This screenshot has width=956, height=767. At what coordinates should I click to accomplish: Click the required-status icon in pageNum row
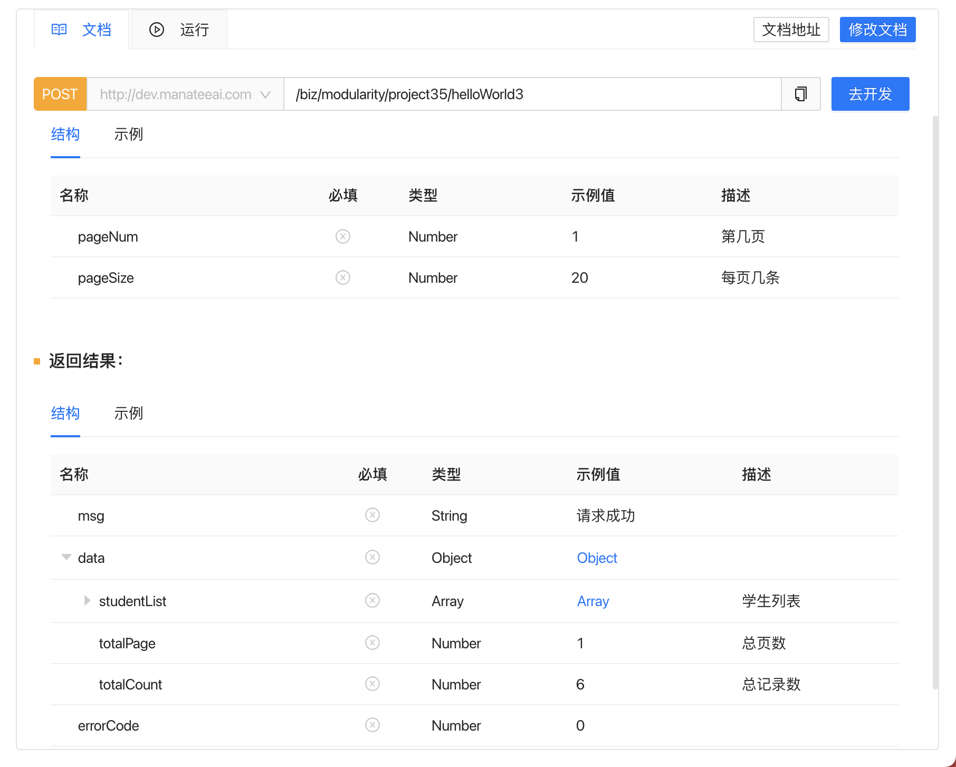pyautogui.click(x=343, y=236)
